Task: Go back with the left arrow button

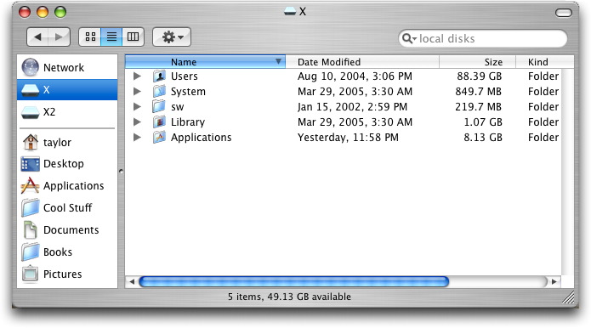Action: tap(37, 37)
